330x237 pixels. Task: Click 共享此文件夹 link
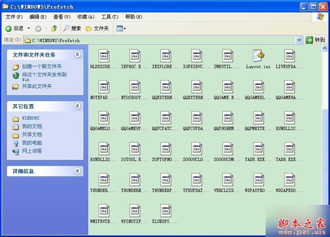pyautogui.click(x=37, y=86)
